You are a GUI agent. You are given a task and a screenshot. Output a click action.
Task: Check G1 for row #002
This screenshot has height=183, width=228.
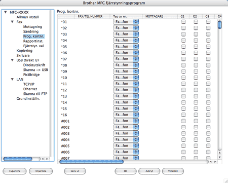(x=183, y=127)
